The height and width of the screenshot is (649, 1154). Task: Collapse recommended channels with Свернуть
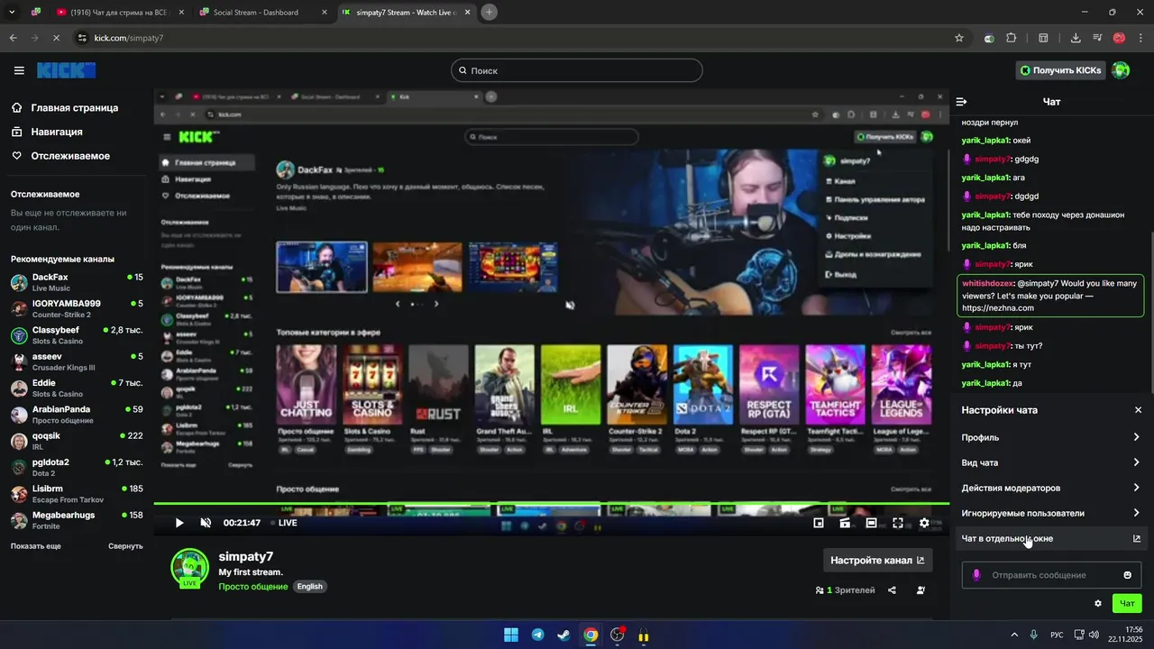[125, 546]
